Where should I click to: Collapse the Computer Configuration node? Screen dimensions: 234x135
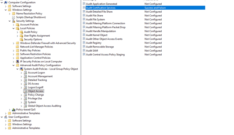click(2, 2)
